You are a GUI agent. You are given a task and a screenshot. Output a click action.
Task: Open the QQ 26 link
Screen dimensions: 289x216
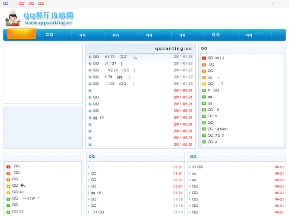(x=18, y=211)
